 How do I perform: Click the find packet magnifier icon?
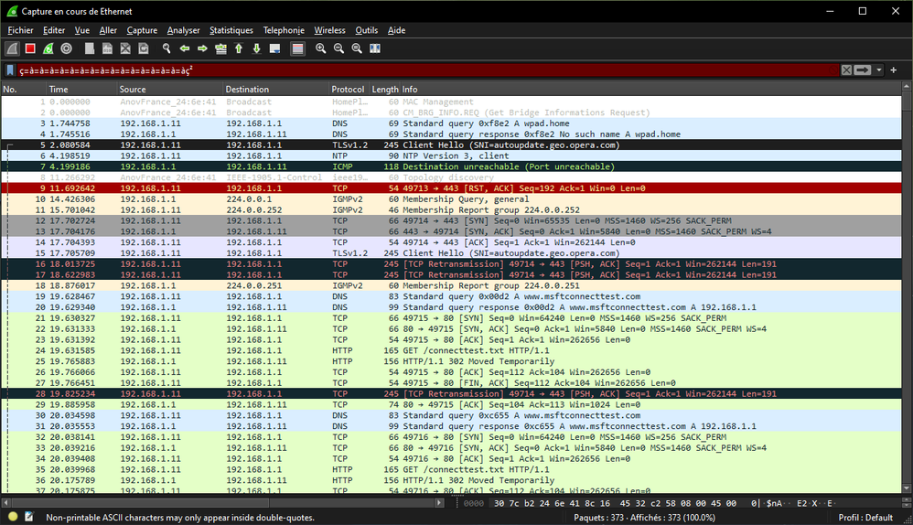coord(166,48)
